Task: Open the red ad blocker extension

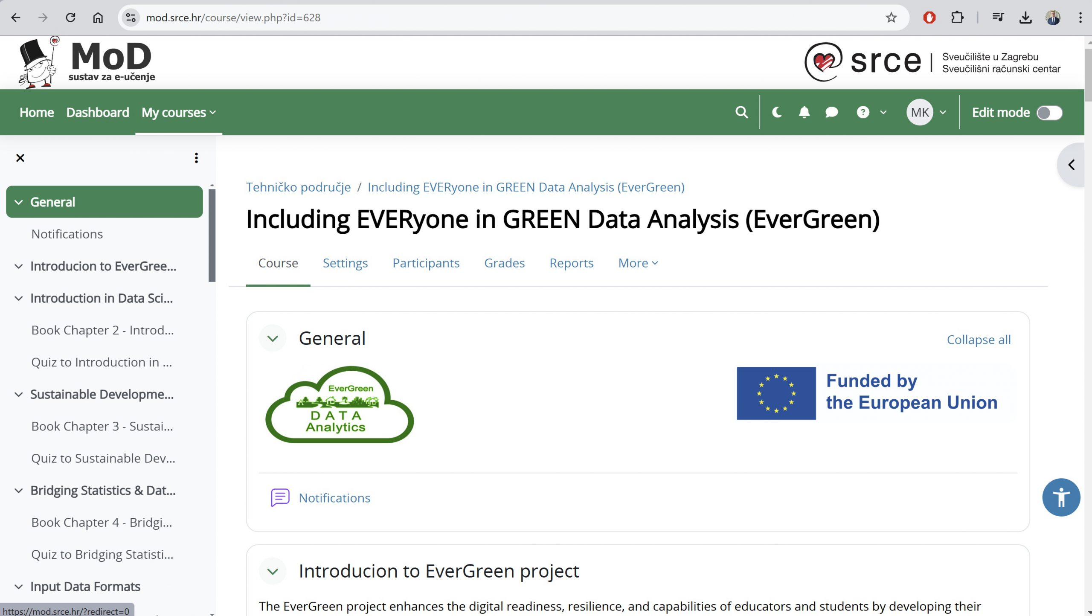Action: pyautogui.click(x=929, y=17)
